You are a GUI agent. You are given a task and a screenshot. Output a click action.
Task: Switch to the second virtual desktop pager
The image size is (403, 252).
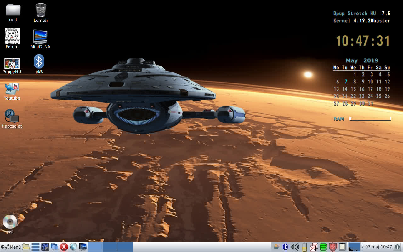coord(111,247)
